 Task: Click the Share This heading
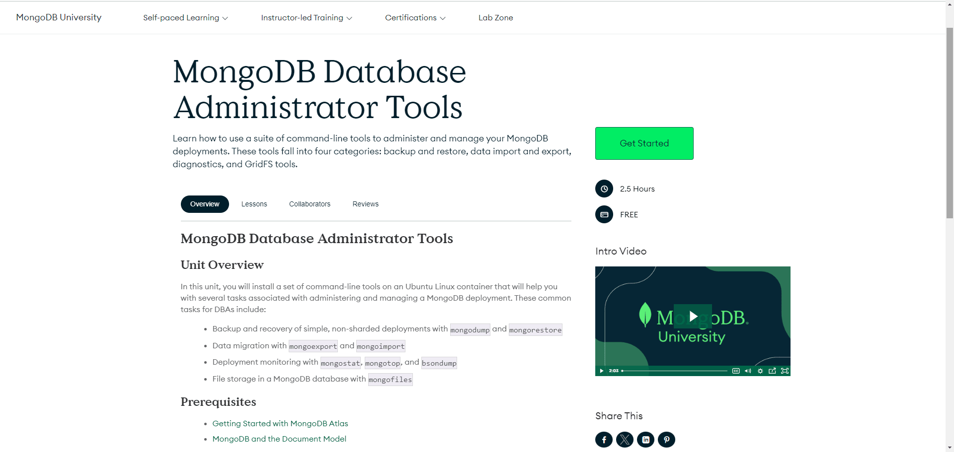tap(619, 416)
